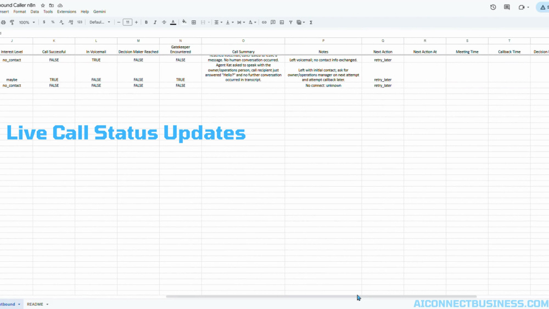
Task: Click the Callback Time header cell
Action: 509,49
